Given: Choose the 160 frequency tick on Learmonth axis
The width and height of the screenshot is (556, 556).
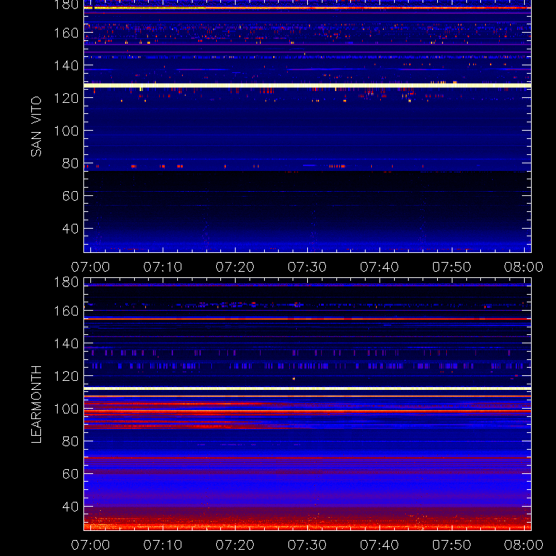Looking at the screenshot, I should point(66,311).
